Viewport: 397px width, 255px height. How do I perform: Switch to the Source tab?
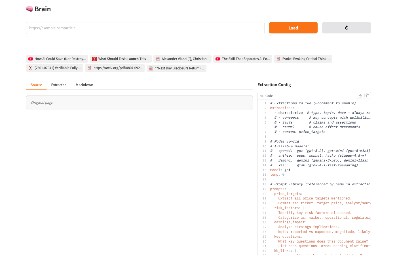(36, 85)
